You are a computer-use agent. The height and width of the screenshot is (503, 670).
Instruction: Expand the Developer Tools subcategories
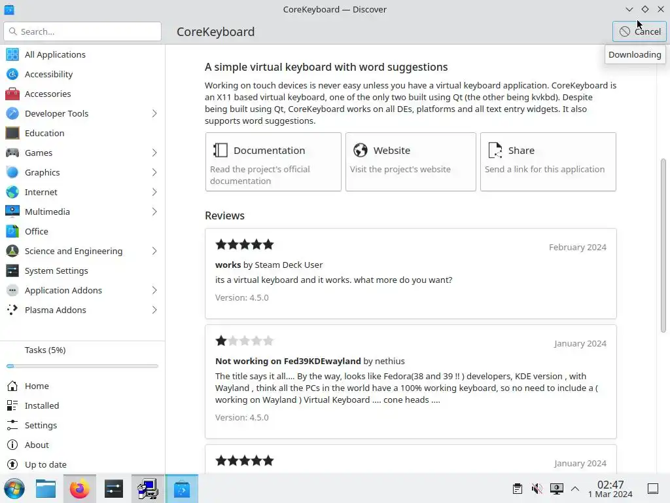(154, 113)
